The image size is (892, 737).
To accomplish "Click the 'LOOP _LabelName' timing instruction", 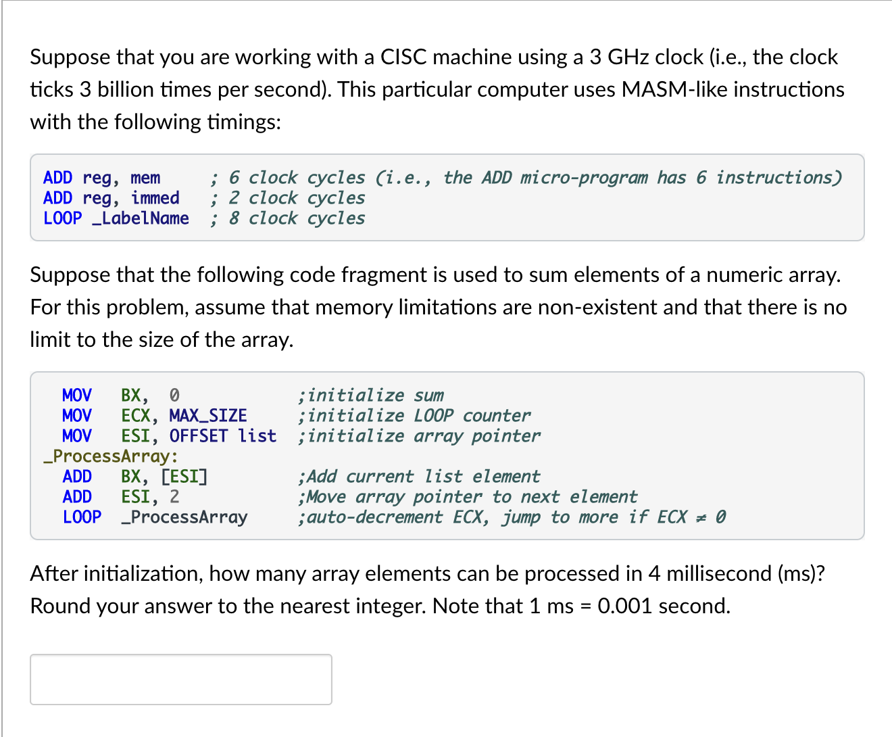I will [116, 218].
